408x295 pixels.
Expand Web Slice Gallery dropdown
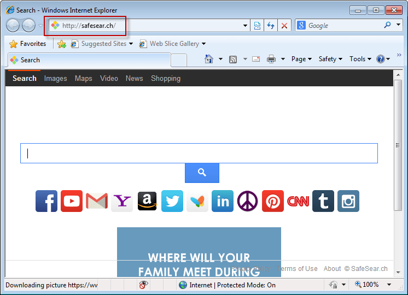203,44
